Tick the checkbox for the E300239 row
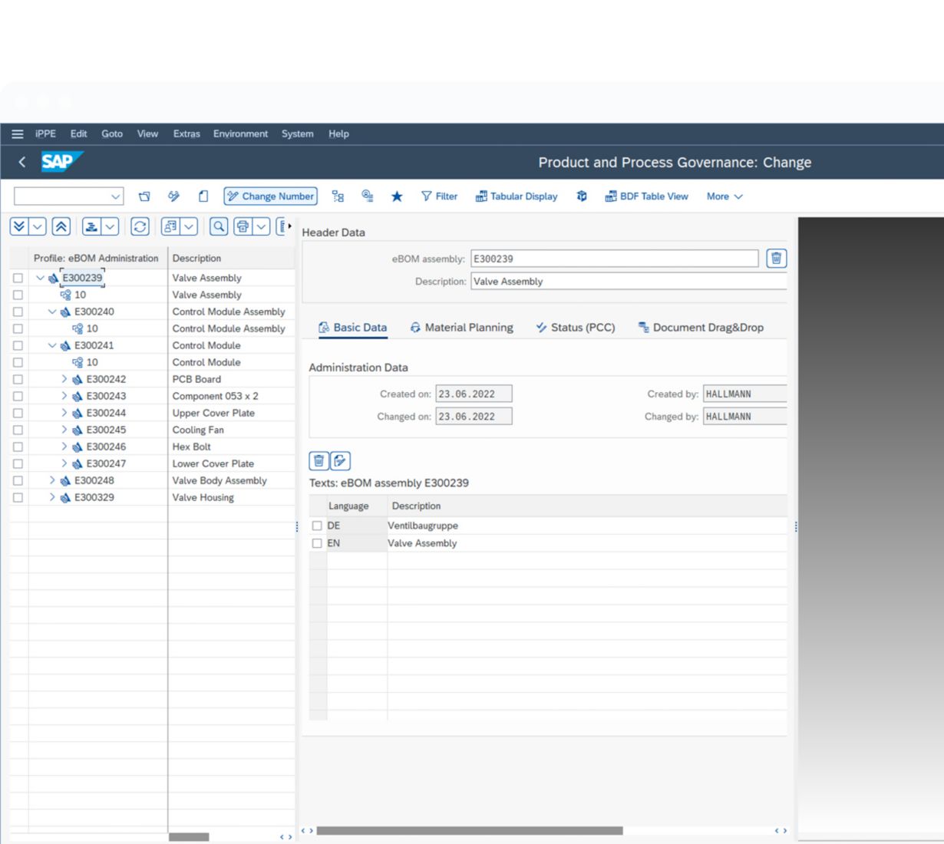The height and width of the screenshot is (844, 944). [18, 278]
